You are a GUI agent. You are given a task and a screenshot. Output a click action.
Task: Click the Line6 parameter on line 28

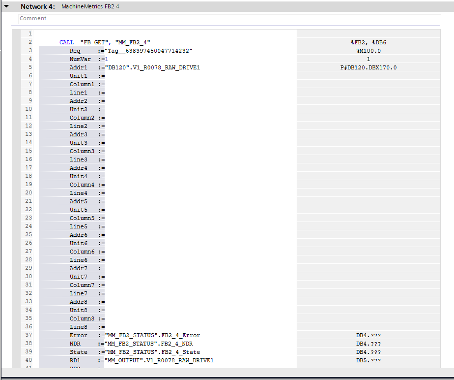79,260
